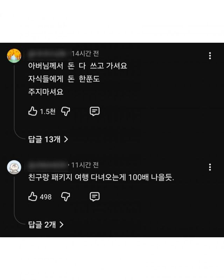Open reply via speech bubble on first comment
The width and height of the screenshot is (224, 280).
tap(94, 111)
